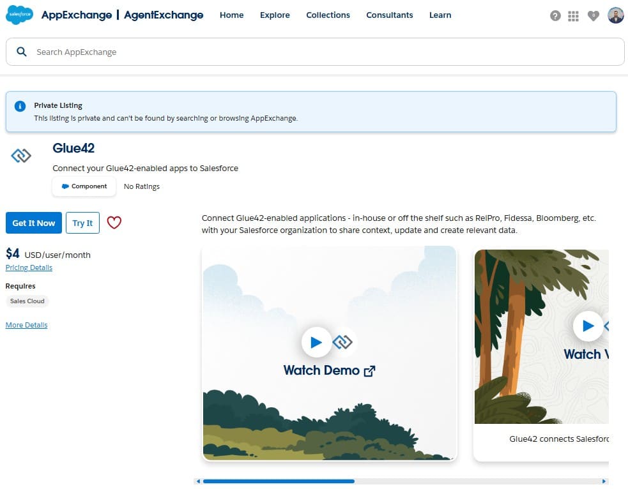
Task: Click the Glue42 listing logo
Action: pyautogui.click(x=21, y=156)
